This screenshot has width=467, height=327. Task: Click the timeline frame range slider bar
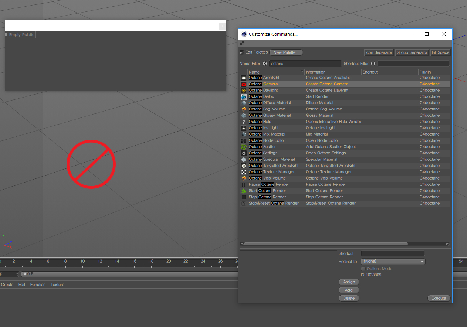(129, 274)
